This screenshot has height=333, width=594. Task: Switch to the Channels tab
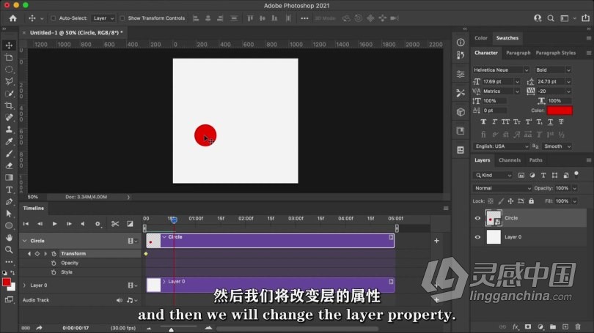[510, 160]
